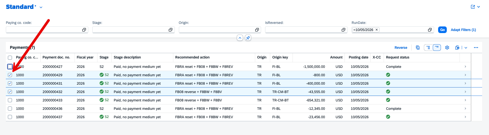Open the Payment doc. no. column header menu
The width and height of the screenshot is (489, 135).
57,57
